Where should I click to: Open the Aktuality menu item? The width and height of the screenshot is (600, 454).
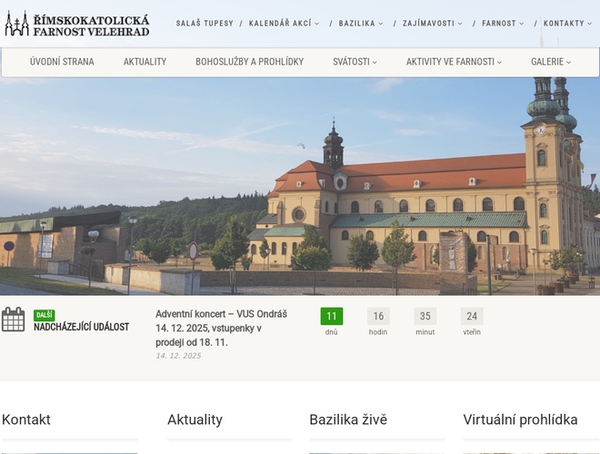point(145,62)
